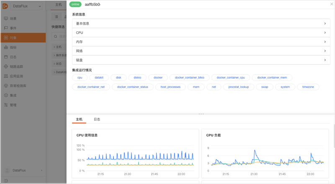Open the 指标 chart icon
Screen dimensions: 335x184
click(6, 47)
